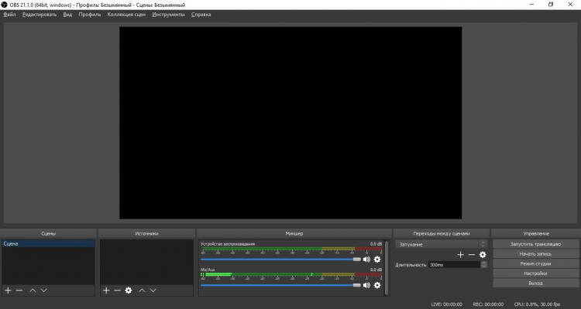Enable Режим студии button

point(535,264)
